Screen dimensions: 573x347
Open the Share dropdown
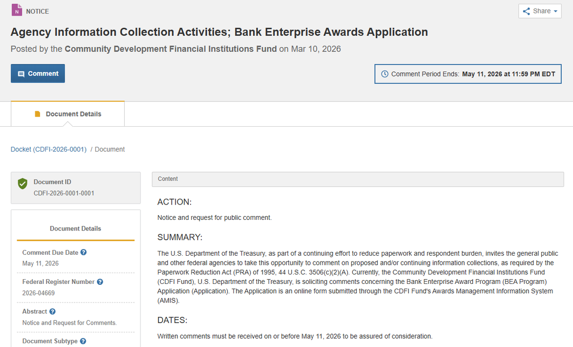[540, 11]
